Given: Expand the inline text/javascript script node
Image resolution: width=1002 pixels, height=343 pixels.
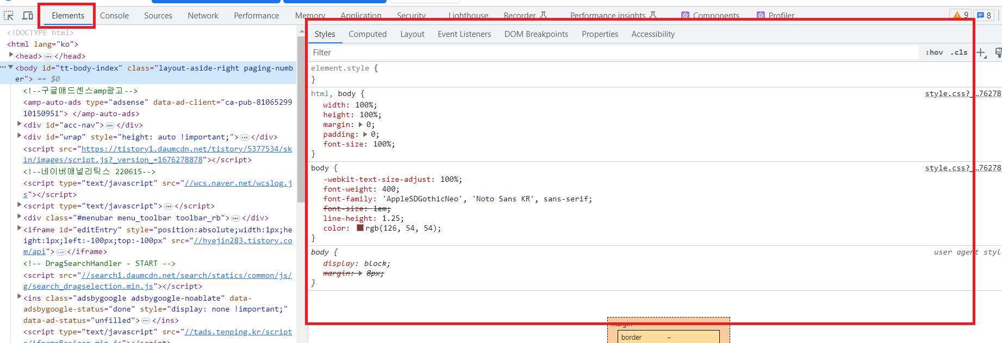Looking at the screenshot, I should [x=19, y=205].
